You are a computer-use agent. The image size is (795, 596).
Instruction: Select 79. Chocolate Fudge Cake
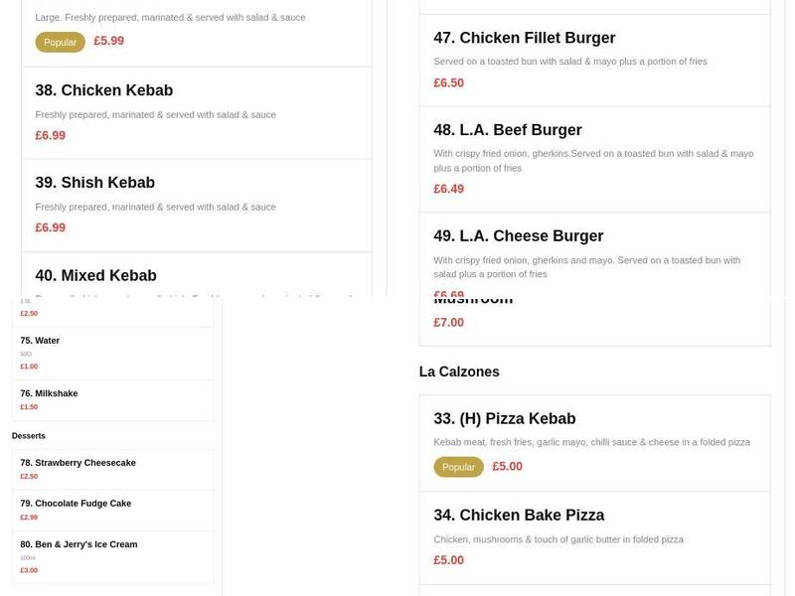point(76,504)
